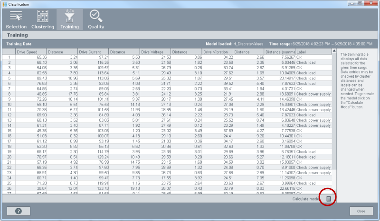Click the Classification window title icon
This screenshot has width=380, height=221.
(x=4, y=4)
